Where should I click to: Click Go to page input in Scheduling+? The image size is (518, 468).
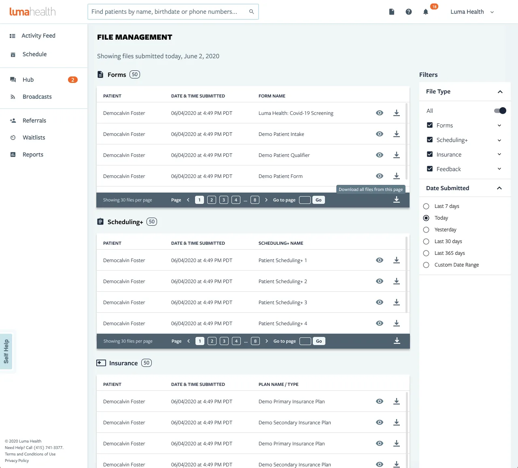[305, 341]
